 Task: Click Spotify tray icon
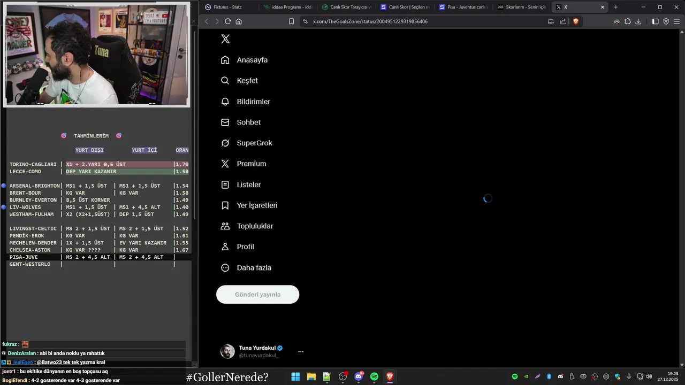515,376
